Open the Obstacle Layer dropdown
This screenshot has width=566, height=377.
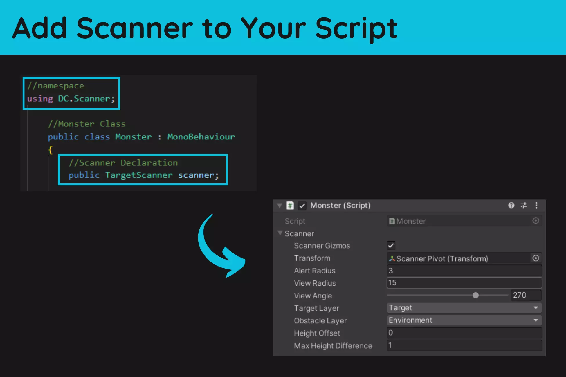[464, 320]
